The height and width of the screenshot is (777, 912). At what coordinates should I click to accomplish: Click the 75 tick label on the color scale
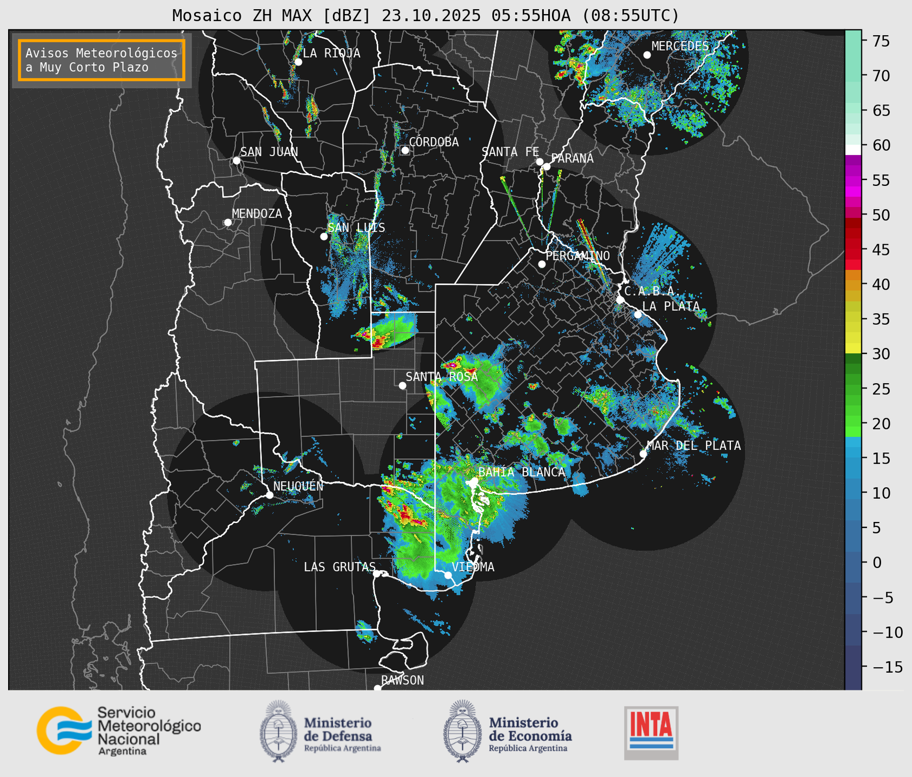click(881, 41)
